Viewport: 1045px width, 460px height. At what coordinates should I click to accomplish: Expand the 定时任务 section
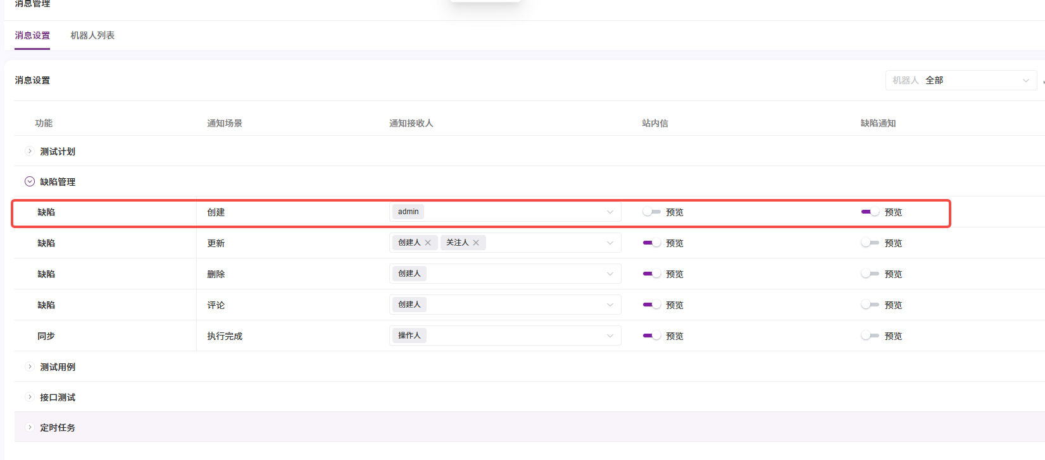(x=30, y=428)
